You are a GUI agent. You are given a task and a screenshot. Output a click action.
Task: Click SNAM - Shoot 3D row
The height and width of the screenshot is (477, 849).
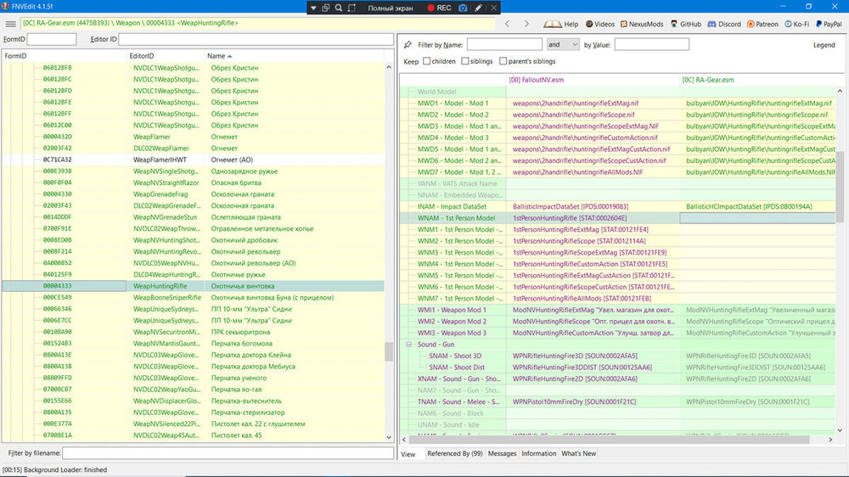618,356
